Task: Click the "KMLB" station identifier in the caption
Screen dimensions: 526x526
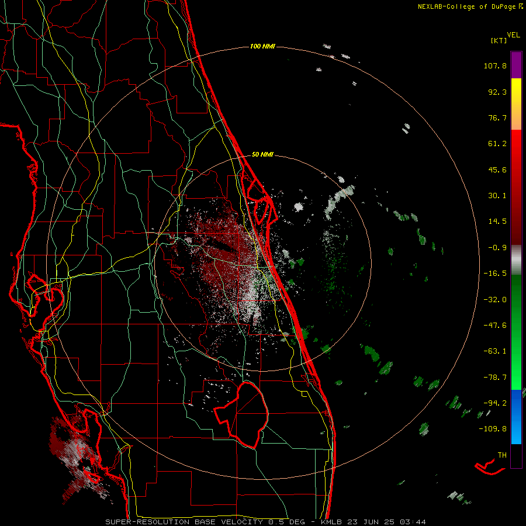Action: click(331, 522)
